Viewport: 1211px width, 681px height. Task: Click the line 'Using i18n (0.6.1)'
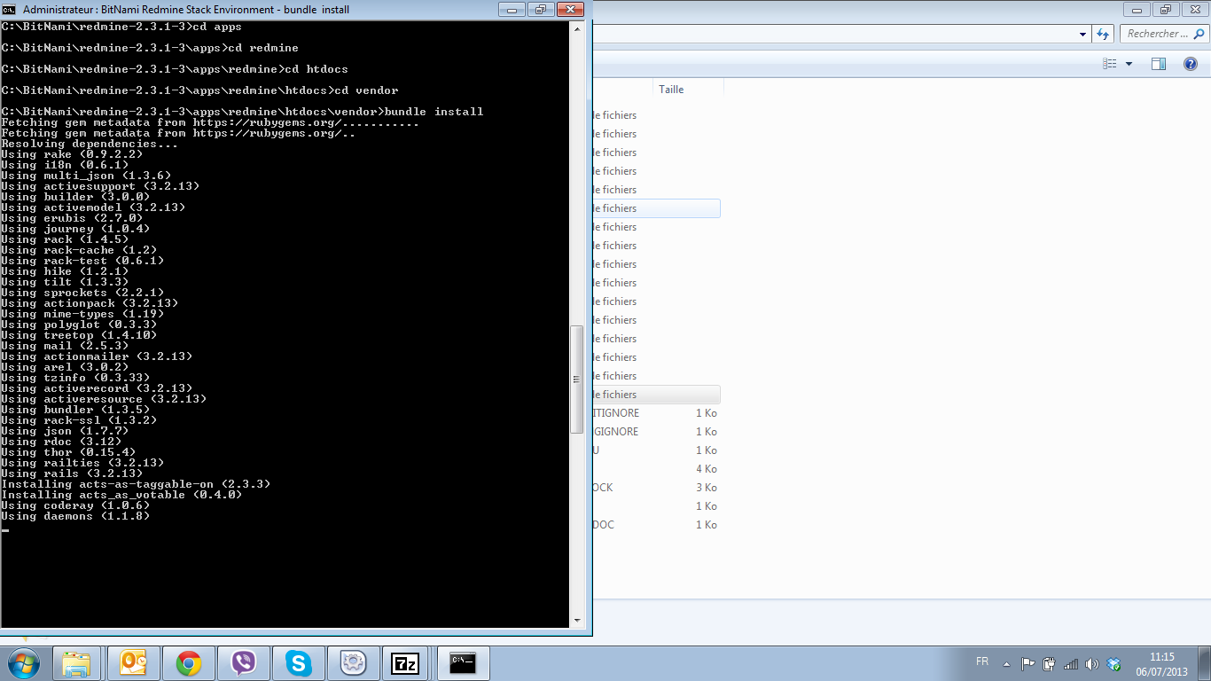click(65, 165)
